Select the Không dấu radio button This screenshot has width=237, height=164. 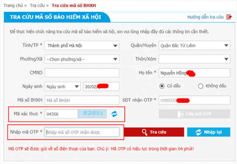point(201,86)
